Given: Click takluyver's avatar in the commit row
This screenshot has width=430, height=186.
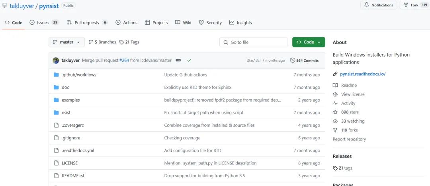Looking at the screenshot, I should [x=56, y=60].
